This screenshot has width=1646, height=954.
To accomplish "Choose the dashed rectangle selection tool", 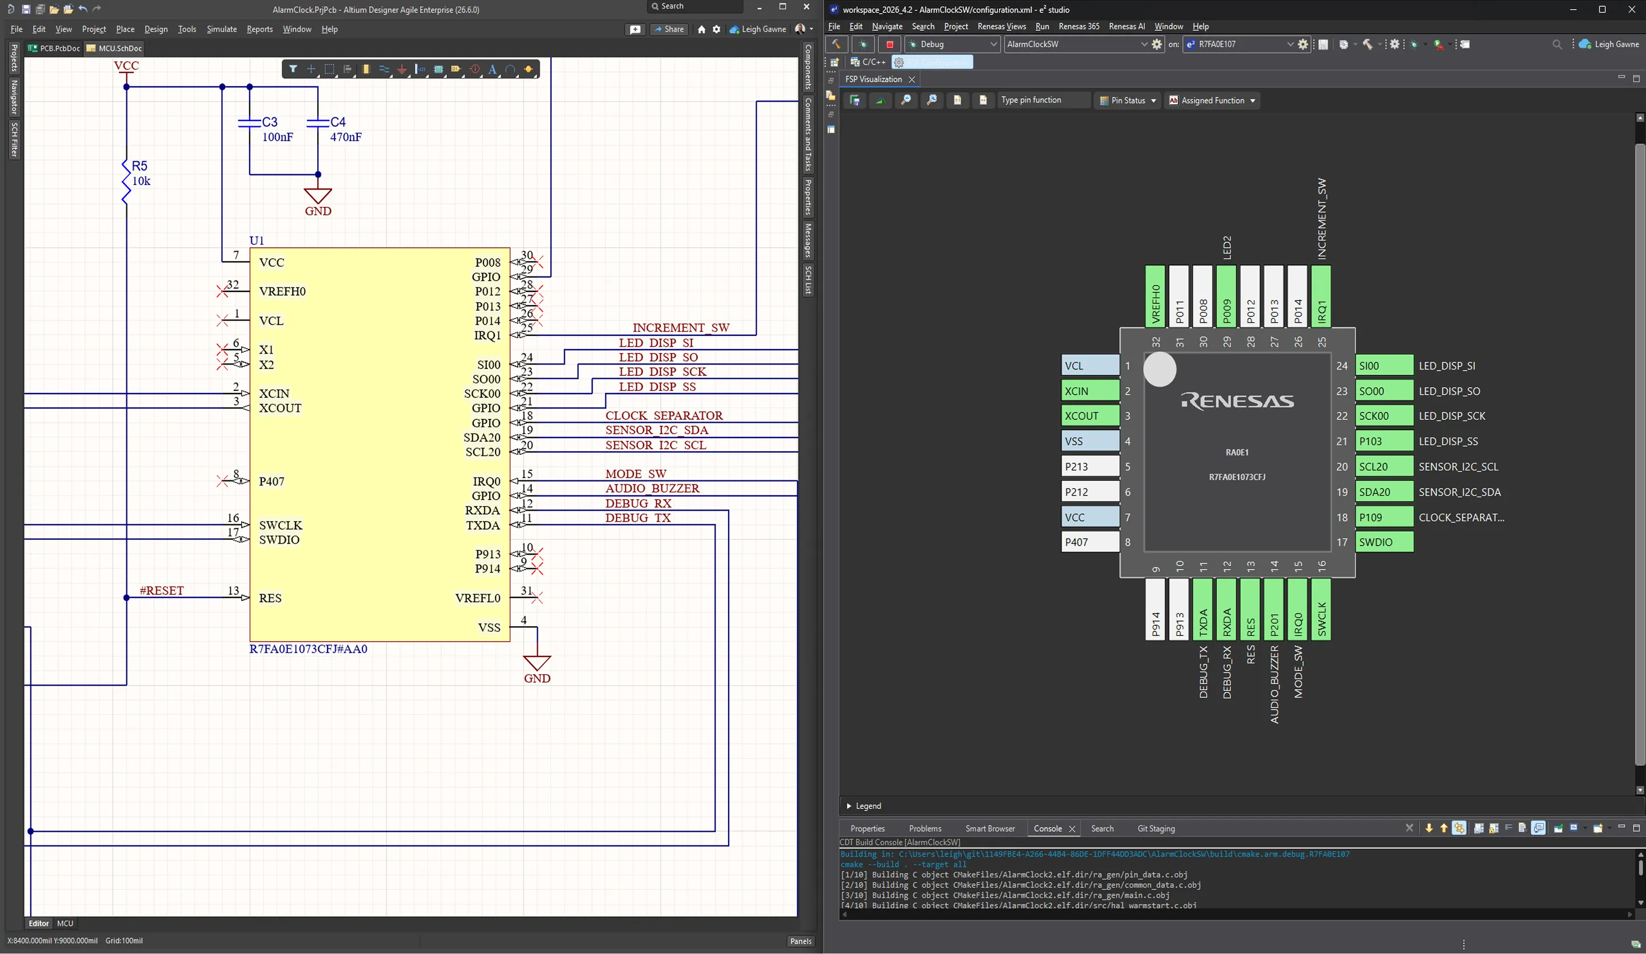I will point(329,69).
